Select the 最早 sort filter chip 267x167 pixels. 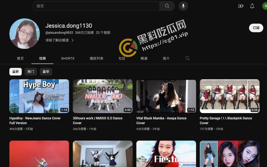point(46,72)
